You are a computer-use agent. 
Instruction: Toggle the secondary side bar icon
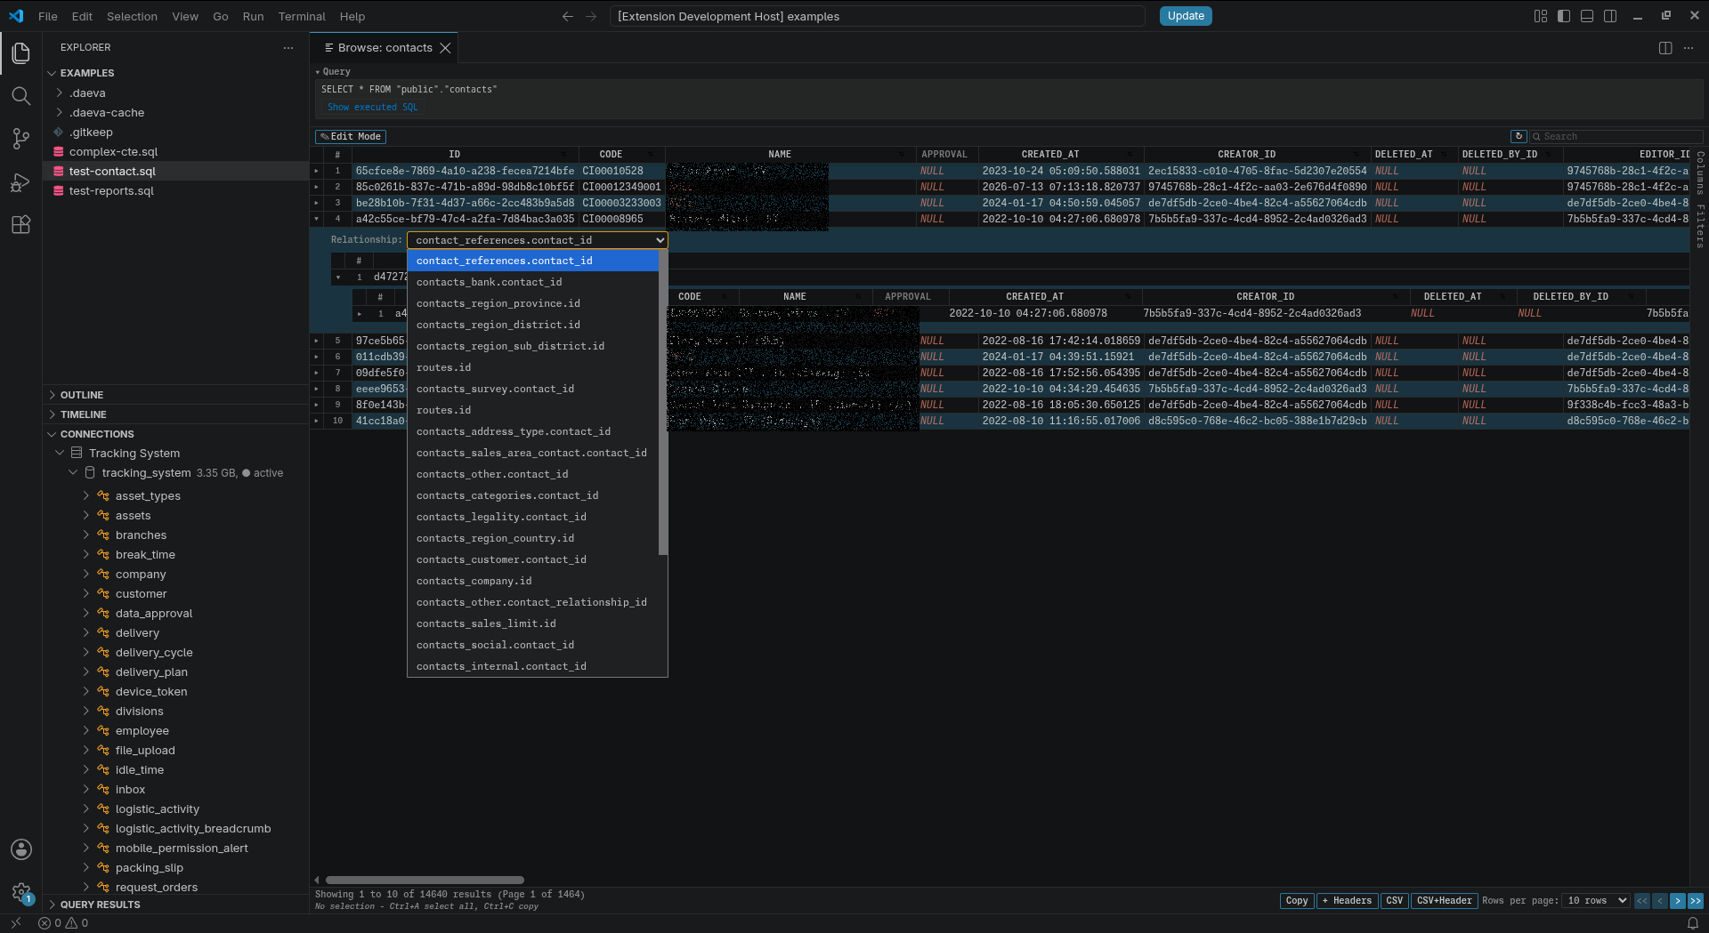tap(1610, 16)
